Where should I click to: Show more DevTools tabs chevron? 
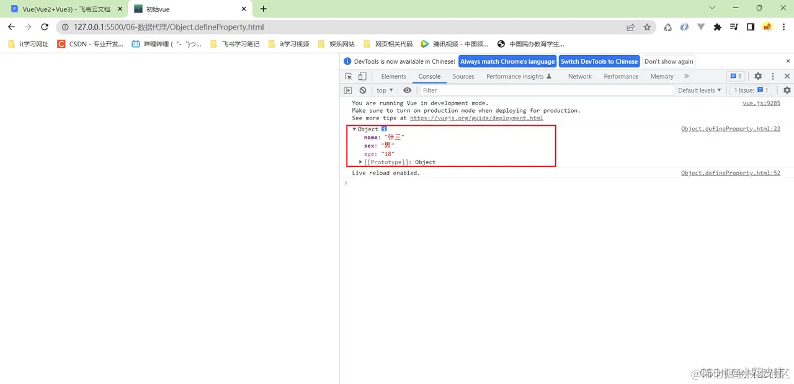[687, 76]
